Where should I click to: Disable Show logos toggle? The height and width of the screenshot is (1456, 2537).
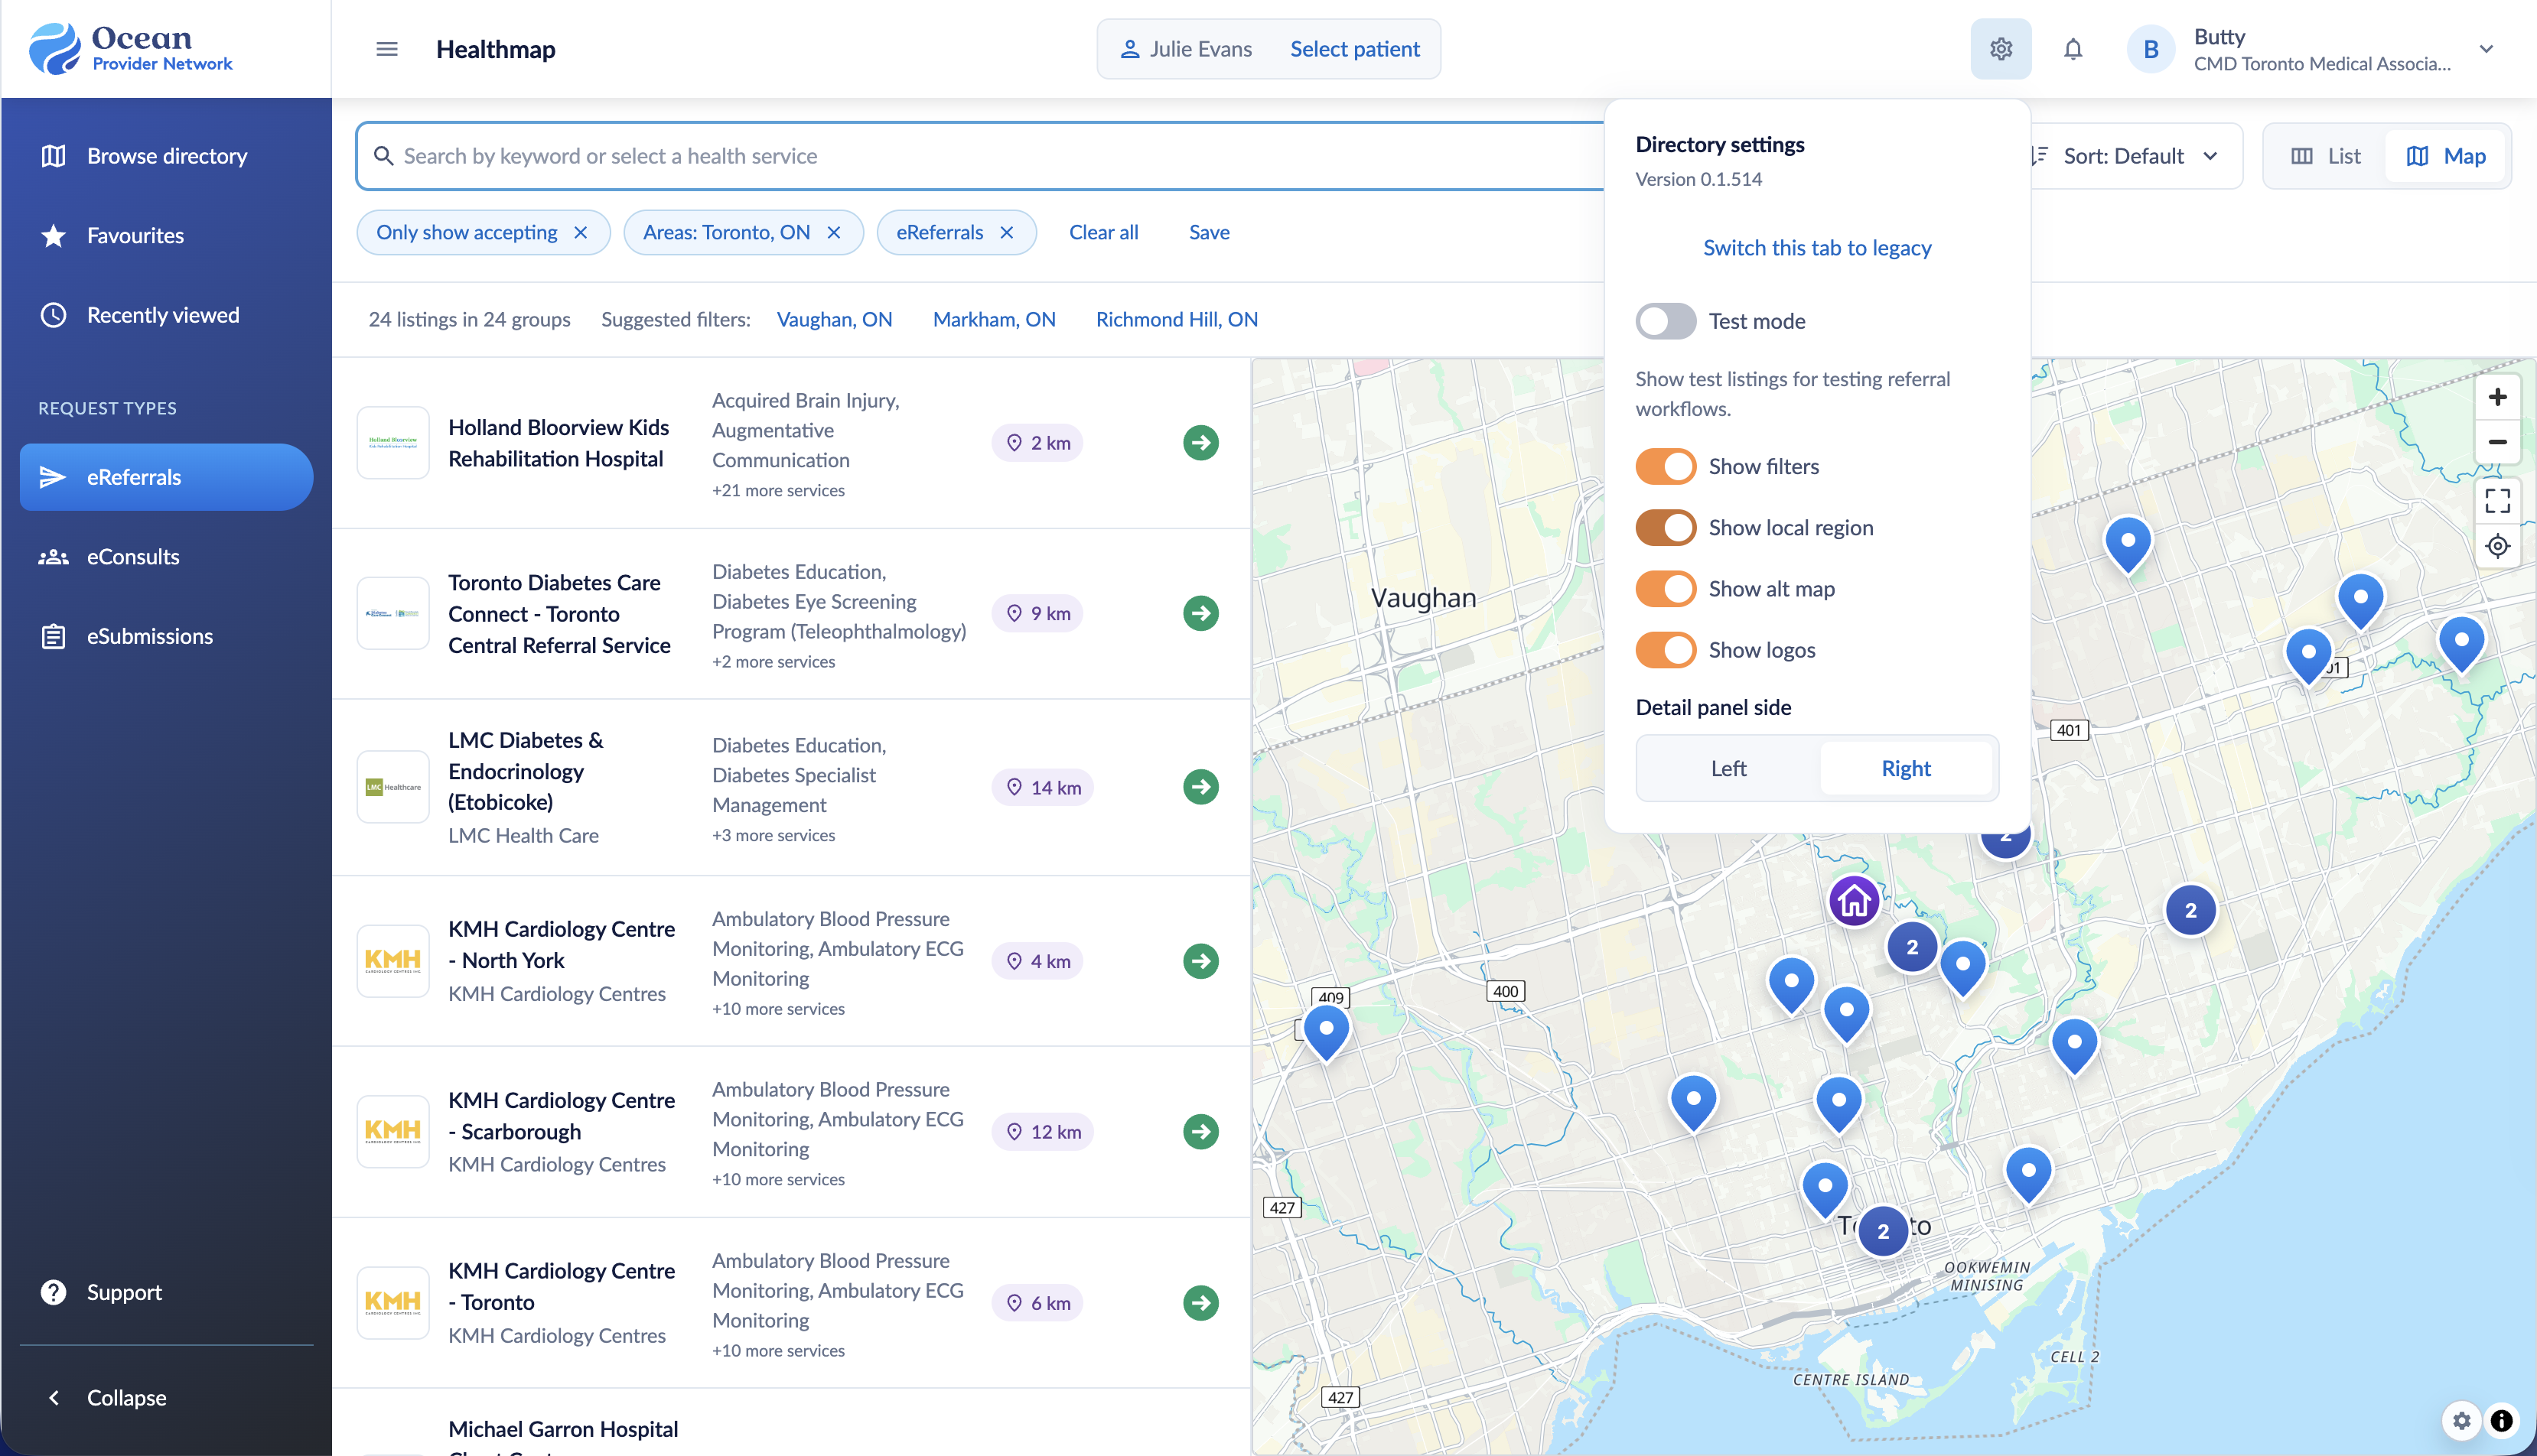click(x=1666, y=650)
